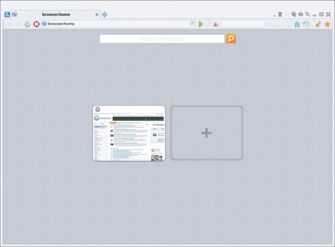Screen dimensions: 335x247
Task: Go back with the back arrow
Action: pyautogui.click(x=10, y=24)
